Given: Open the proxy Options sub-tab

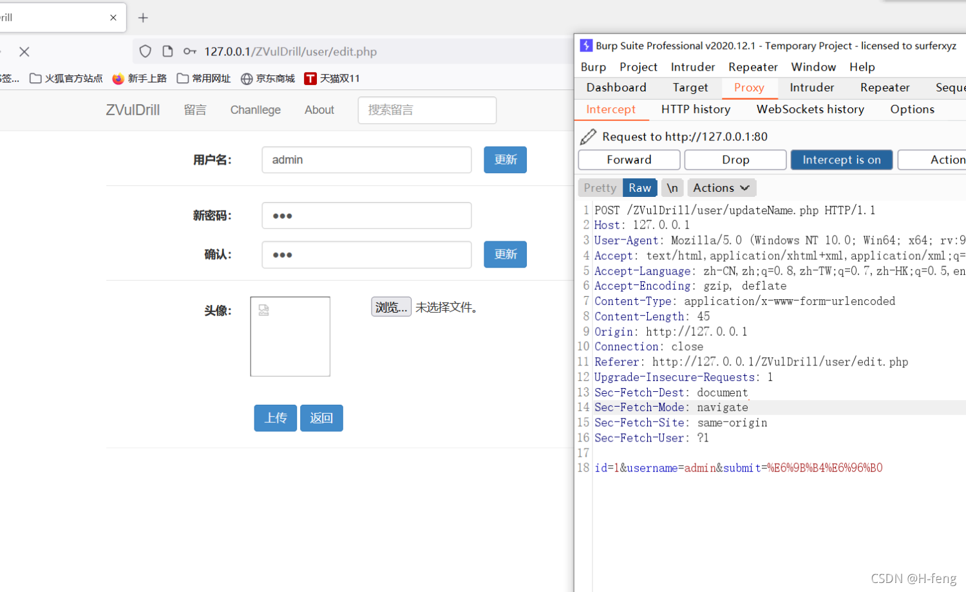Looking at the screenshot, I should coord(912,109).
